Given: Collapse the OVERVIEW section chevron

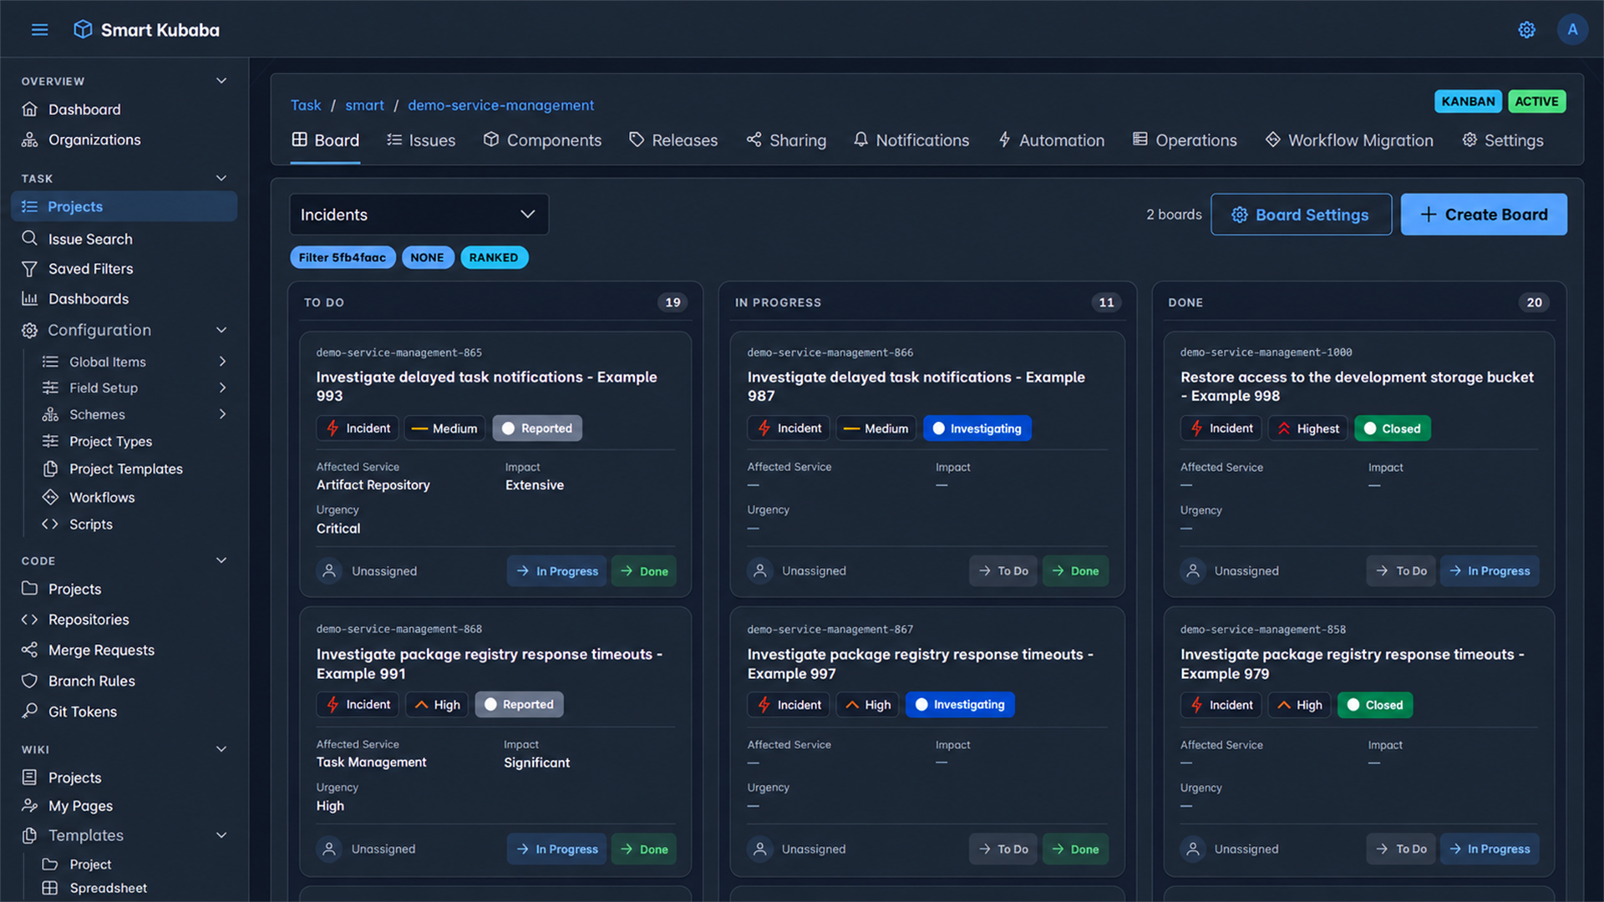Looking at the screenshot, I should (221, 81).
